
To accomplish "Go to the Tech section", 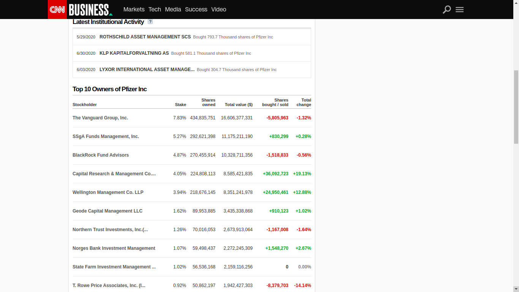I will 155,10.
